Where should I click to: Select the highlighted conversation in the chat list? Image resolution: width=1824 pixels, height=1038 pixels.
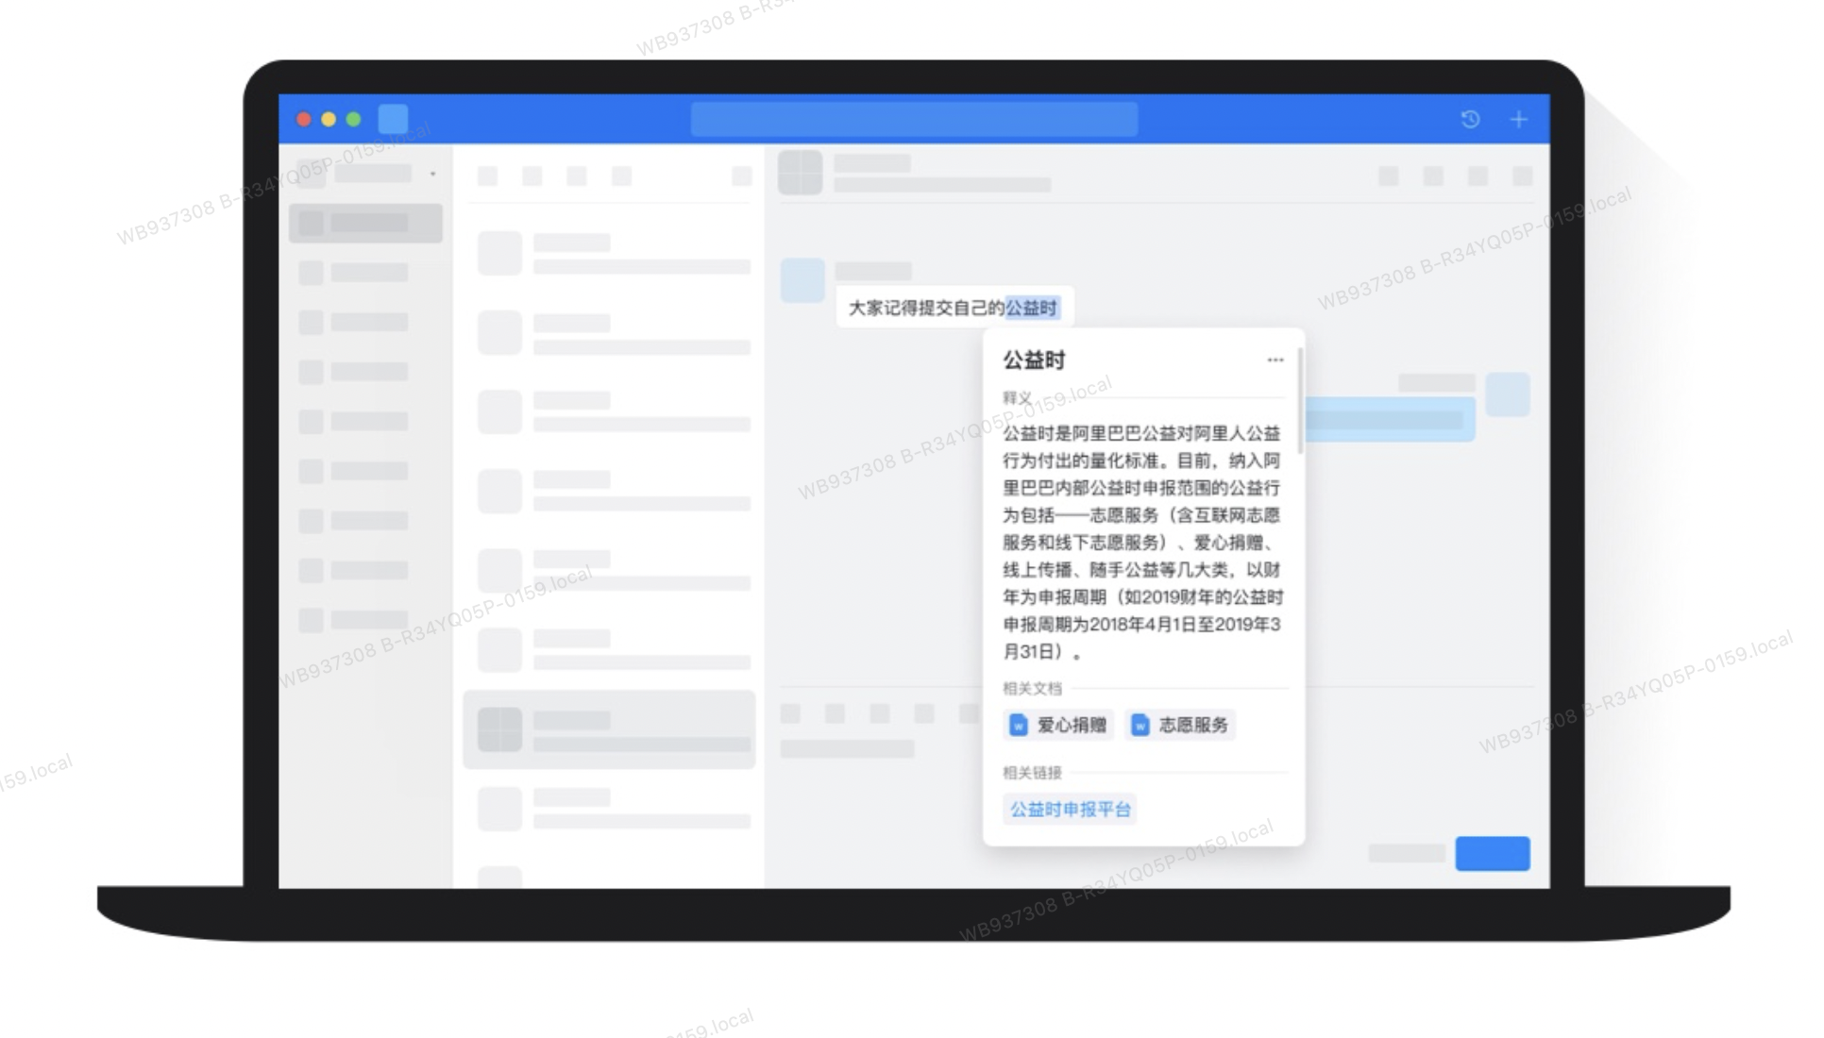pyautogui.click(x=609, y=730)
